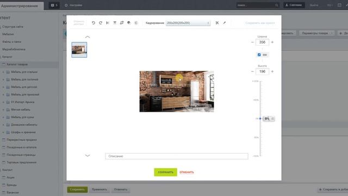Click the layout icon in the header's right corner
This screenshot has height=196, width=348.
[x=339, y=5]
